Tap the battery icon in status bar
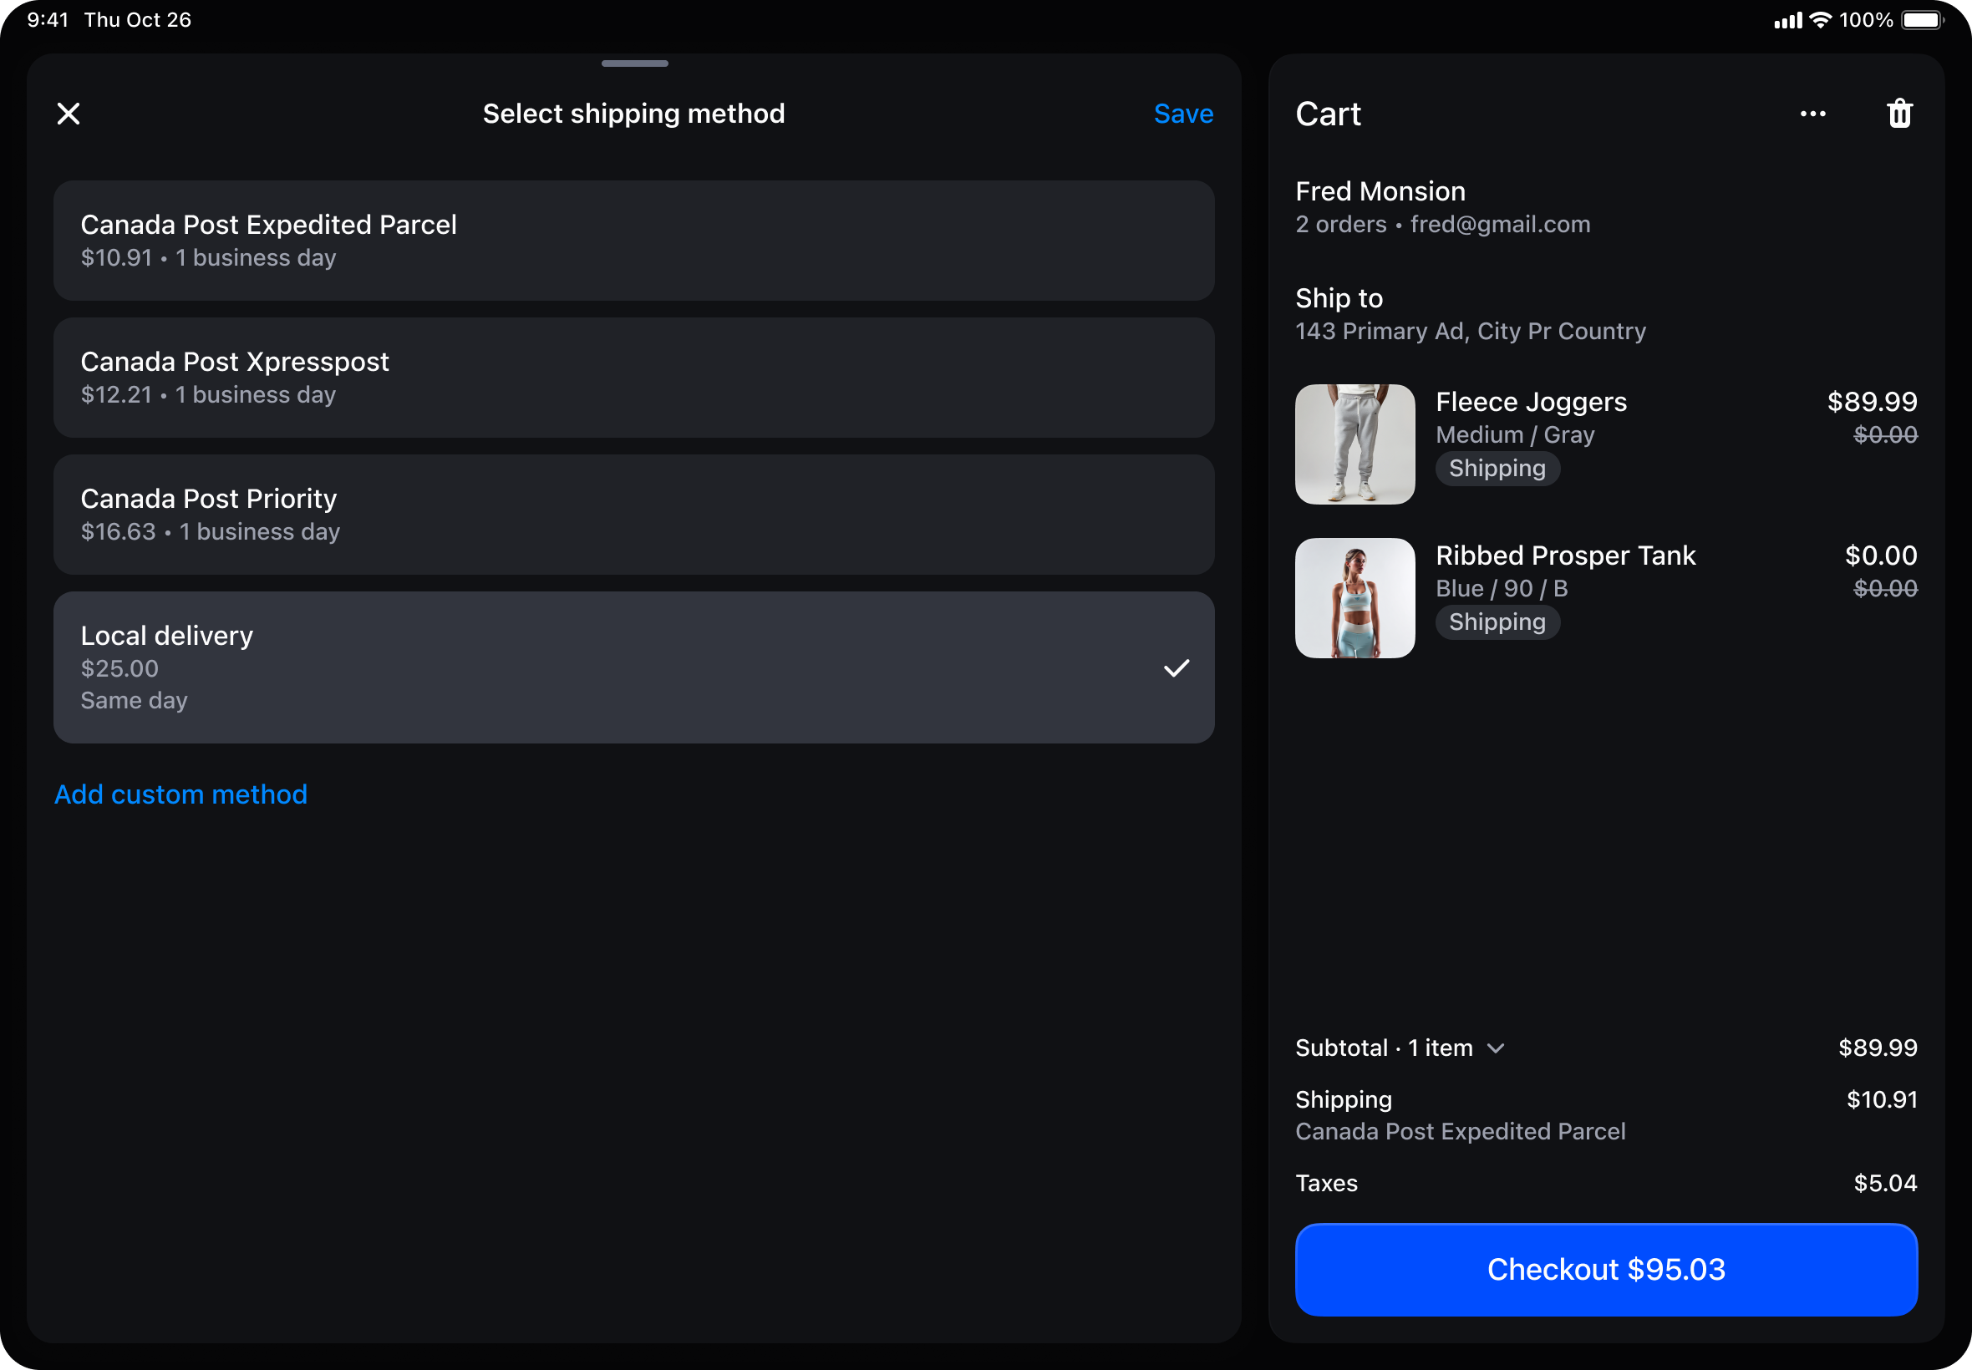 pos(1922,20)
